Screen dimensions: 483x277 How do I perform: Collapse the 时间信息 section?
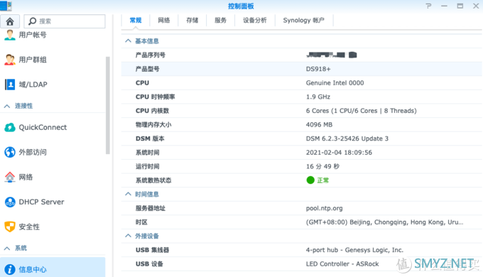tap(128, 194)
